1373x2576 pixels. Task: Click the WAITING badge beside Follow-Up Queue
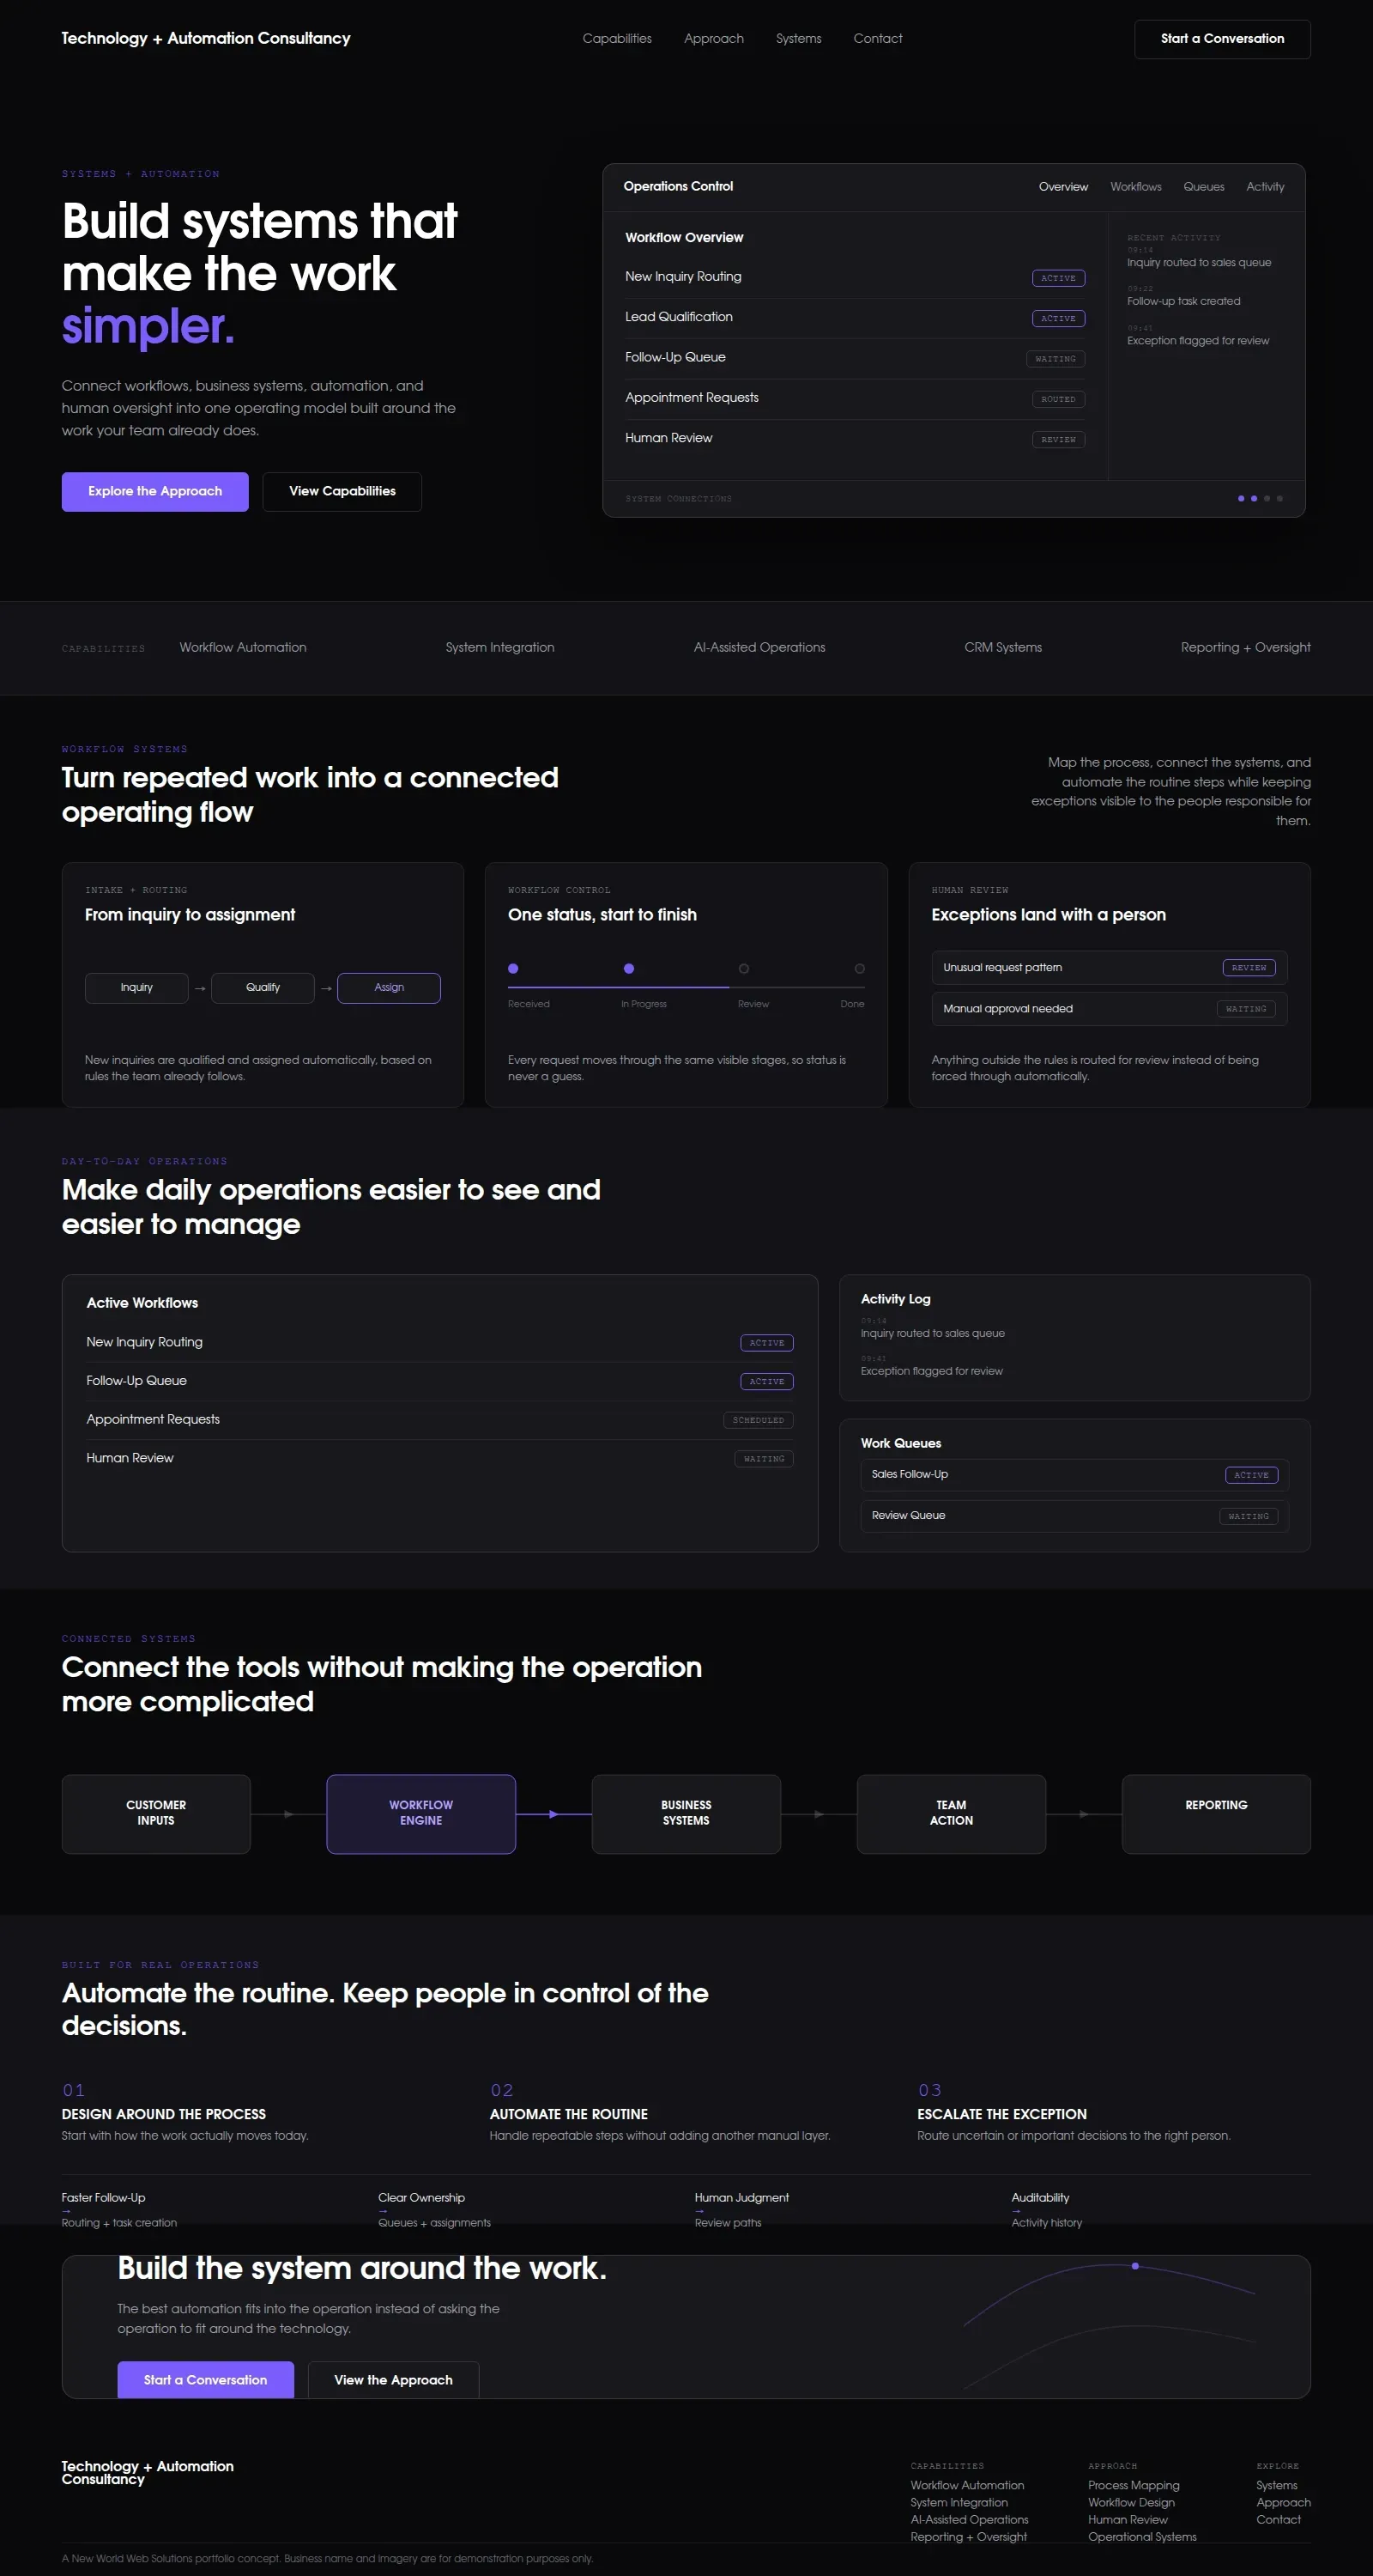tap(1055, 359)
